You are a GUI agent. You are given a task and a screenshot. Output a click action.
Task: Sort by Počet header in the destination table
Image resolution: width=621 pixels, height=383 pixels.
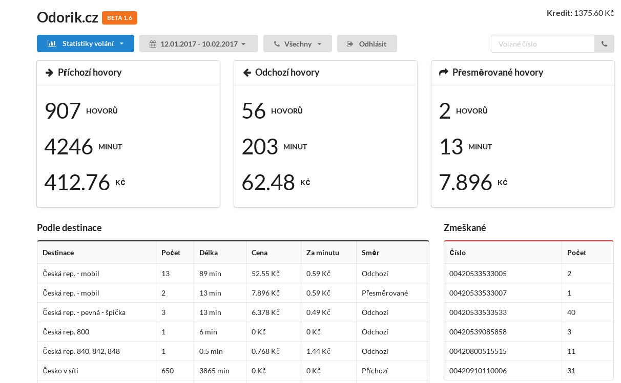tap(175, 253)
